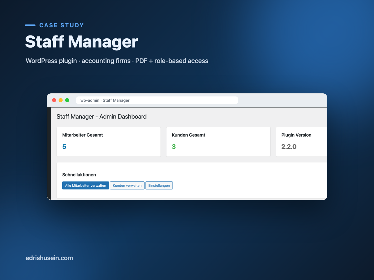Open Kunden verwalten
This screenshot has width=374, height=280.
point(127,185)
